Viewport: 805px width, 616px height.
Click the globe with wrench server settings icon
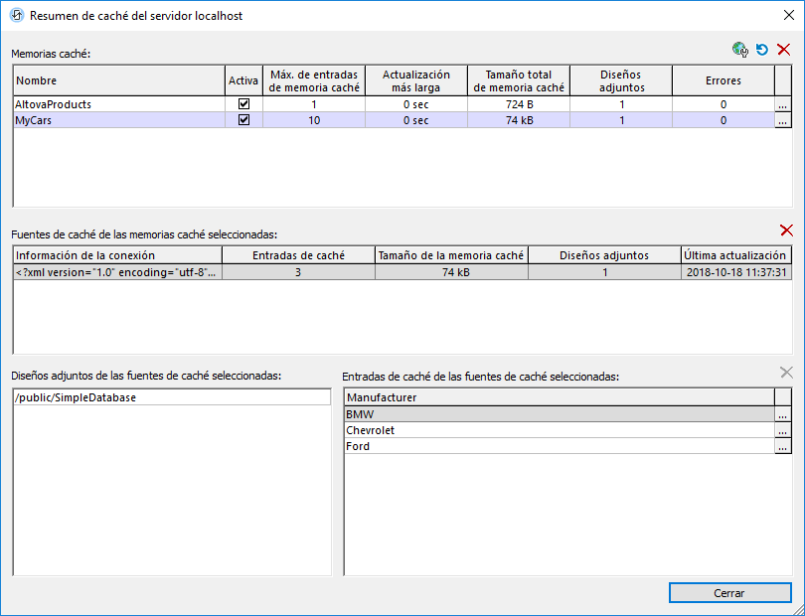pos(739,50)
